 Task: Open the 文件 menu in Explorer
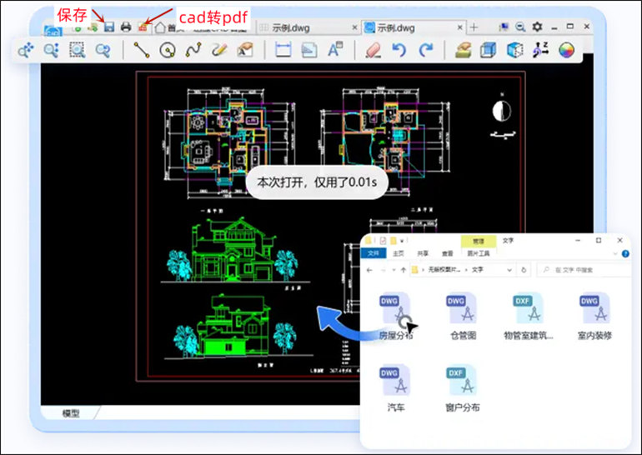[x=374, y=253]
